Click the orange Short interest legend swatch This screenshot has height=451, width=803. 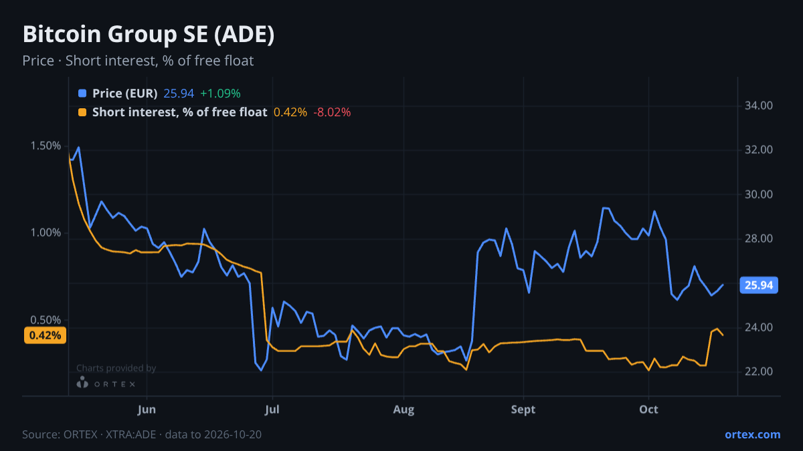82,112
